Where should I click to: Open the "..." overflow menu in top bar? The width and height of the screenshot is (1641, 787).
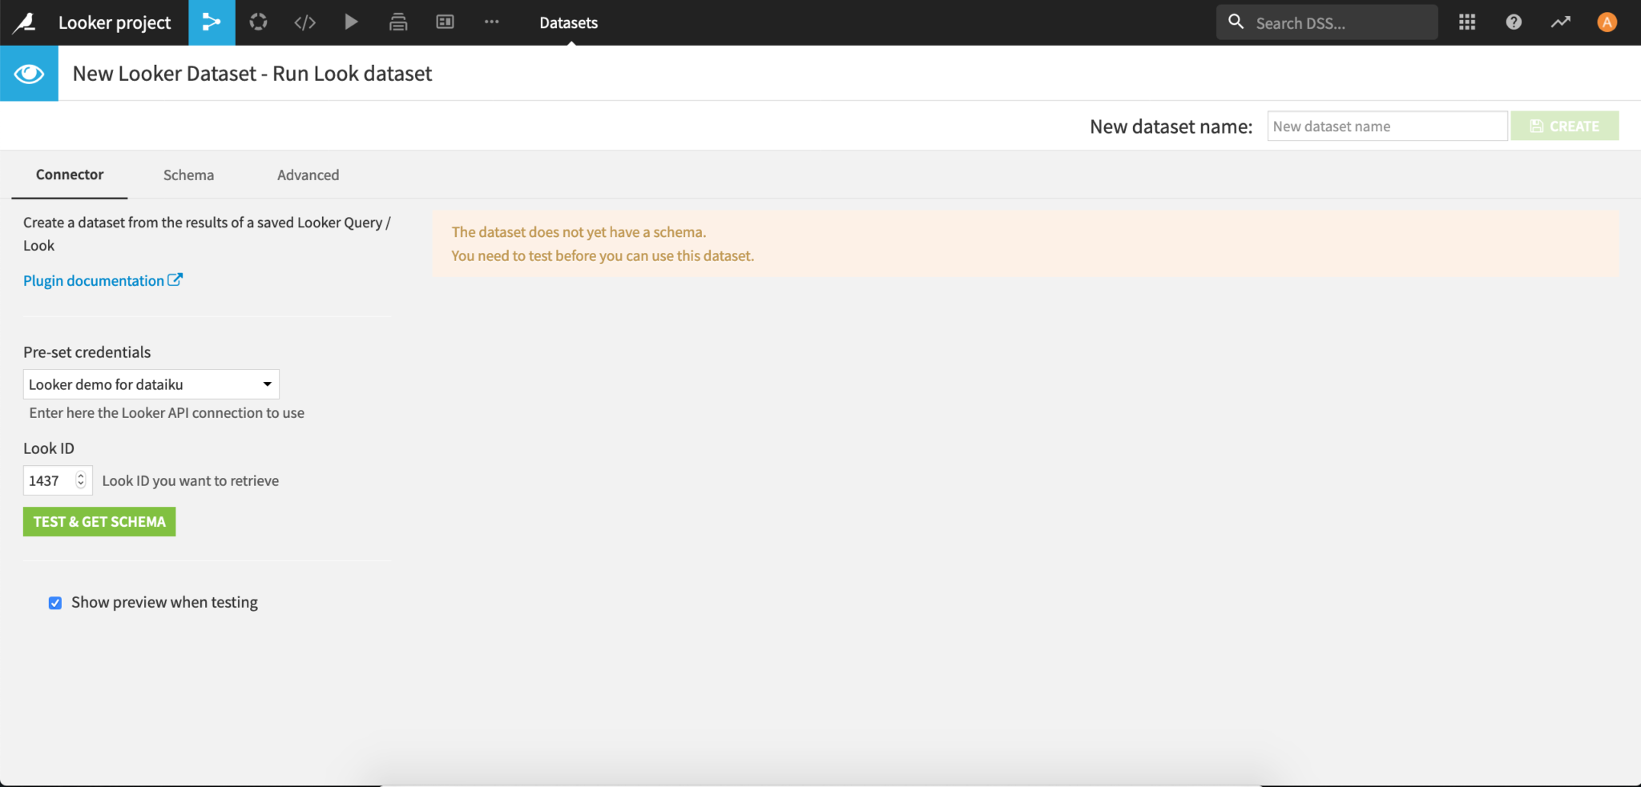pyautogui.click(x=491, y=22)
